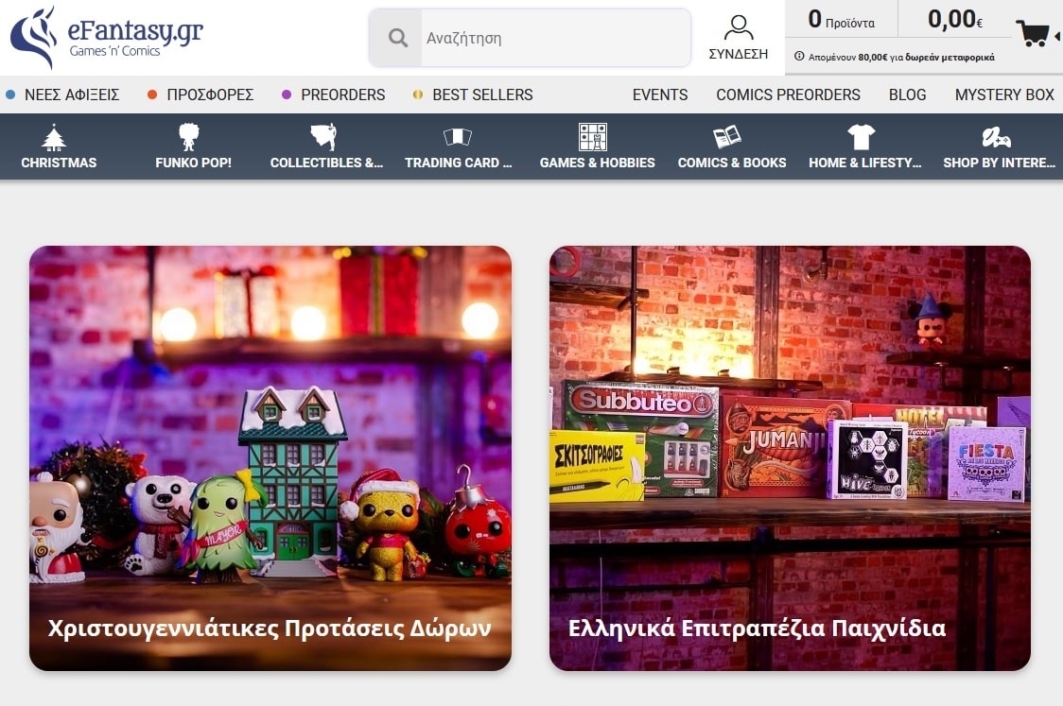Viewport: 1063px width, 706px height.
Task: Click the Comics & Books open book icon
Action: 726,137
